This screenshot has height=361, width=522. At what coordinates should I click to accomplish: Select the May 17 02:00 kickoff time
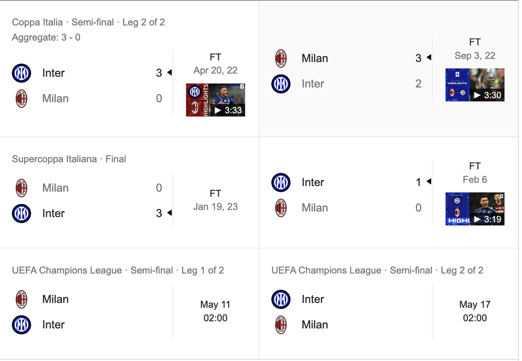pyautogui.click(x=475, y=311)
